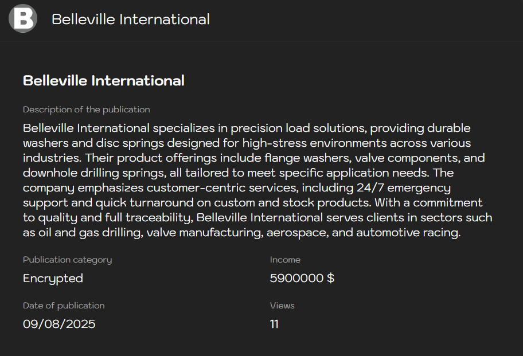Screen dimensions: 523x356
Task: Click the phrase 'oil and gas drilling' in description
Action: tap(89, 232)
